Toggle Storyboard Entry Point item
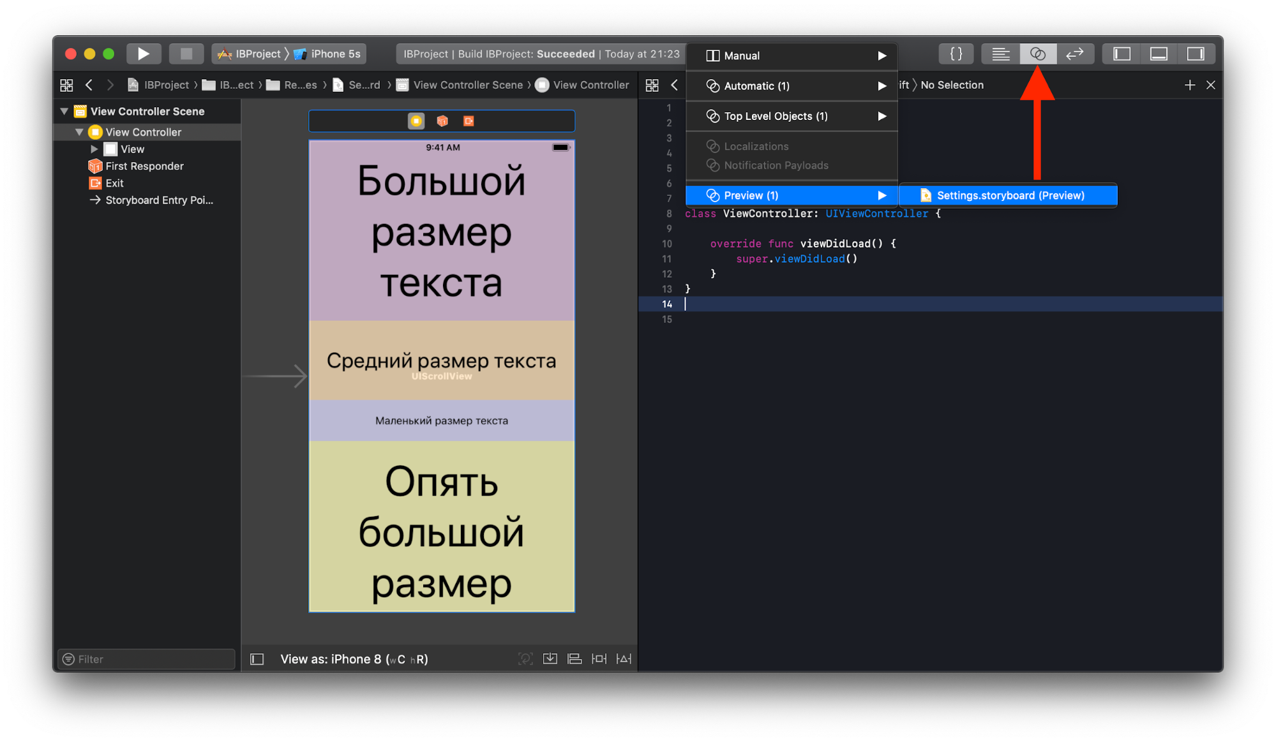Screen dimensions: 1276x742 [x=150, y=200]
